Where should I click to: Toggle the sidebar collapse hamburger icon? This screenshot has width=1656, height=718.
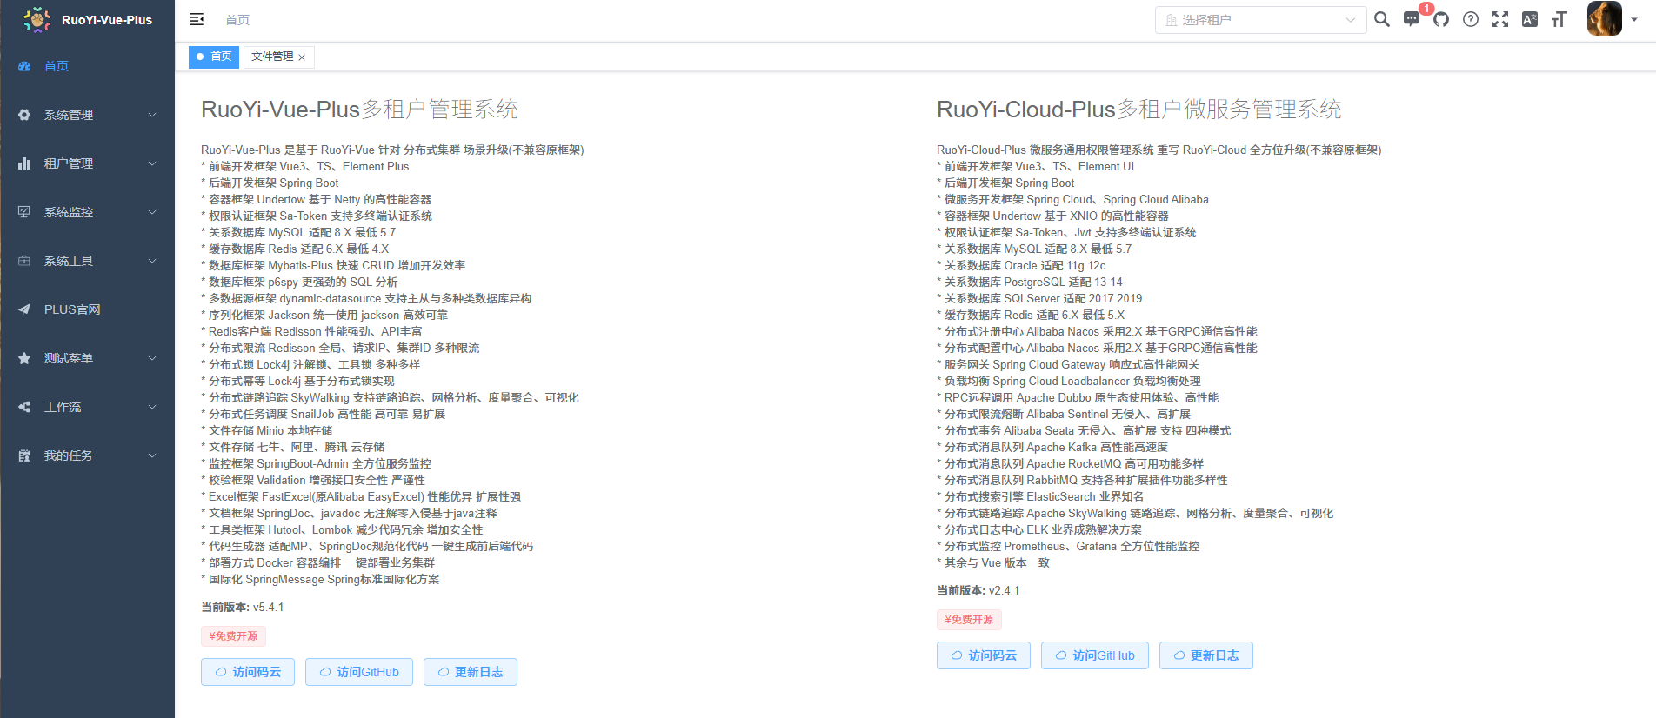(x=197, y=19)
